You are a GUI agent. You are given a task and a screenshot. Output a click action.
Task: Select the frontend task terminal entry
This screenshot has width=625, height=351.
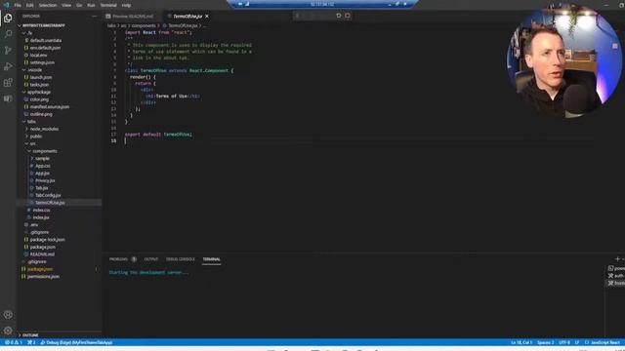(x=616, y=283)
